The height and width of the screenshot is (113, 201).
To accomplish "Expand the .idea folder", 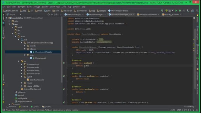I will click(x=9, y=21).
